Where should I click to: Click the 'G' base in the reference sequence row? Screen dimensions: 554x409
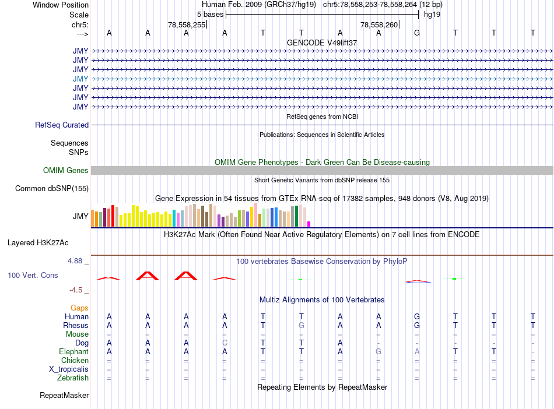click(417, 33)
